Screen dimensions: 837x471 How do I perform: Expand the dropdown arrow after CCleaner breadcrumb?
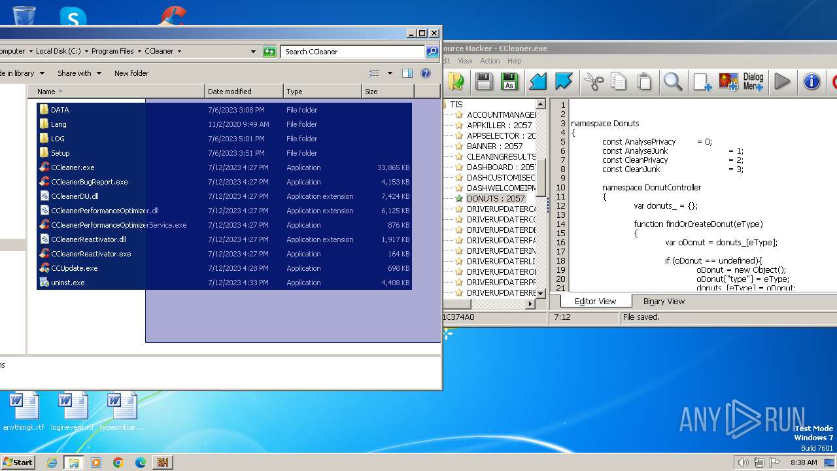179,51
